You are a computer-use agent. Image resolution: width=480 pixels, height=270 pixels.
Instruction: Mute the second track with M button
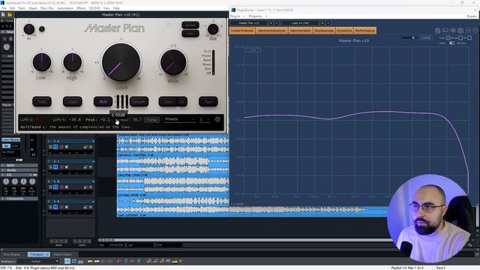point(55,166)
